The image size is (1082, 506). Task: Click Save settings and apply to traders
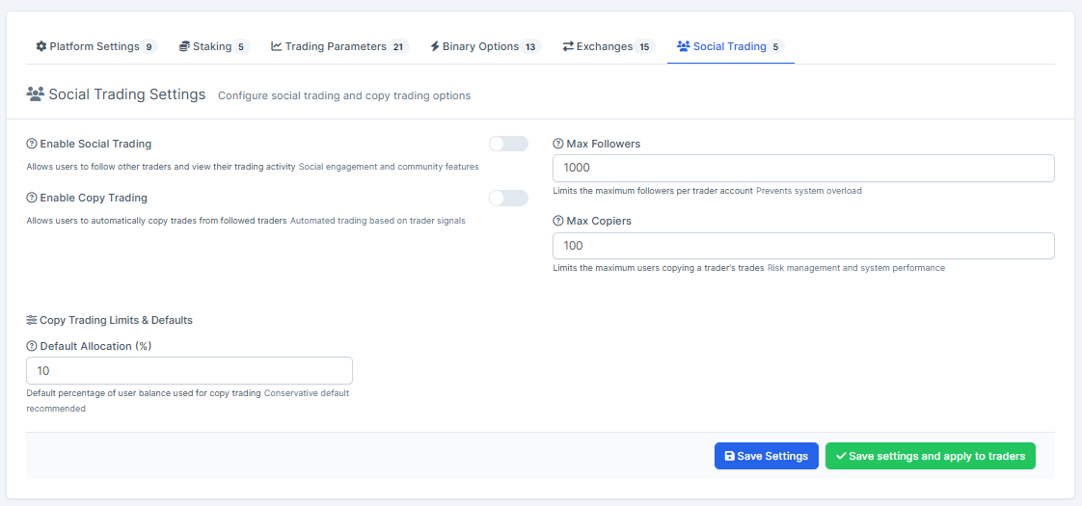click(x=930, y=456)
